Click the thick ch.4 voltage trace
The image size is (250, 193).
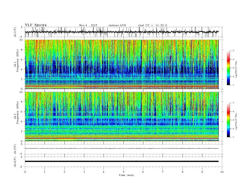pos(122,161)
